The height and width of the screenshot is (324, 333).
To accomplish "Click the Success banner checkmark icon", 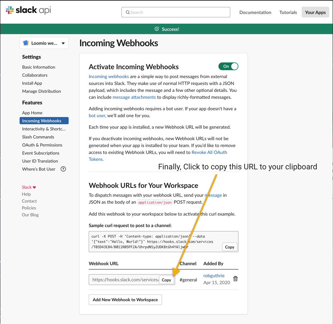I will click(x=157, y=29).
